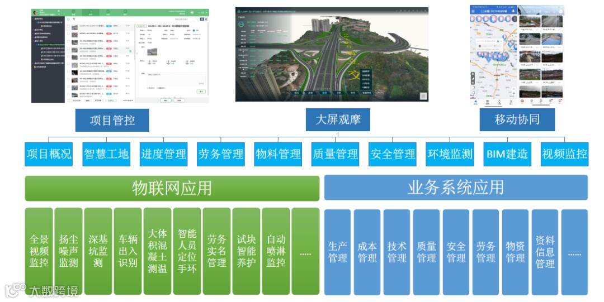Click the blue ellipsis block
This screenshot has width=604, height=302.
pyautogui.click(x=575, y=252)
